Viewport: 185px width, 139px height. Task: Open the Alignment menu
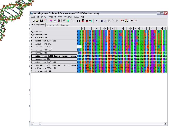coord(52,17)
